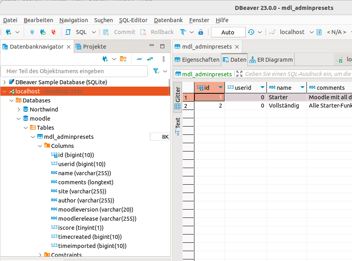Switch to the Eigenschaften tab
352x261 pixels.
point(197,60)
